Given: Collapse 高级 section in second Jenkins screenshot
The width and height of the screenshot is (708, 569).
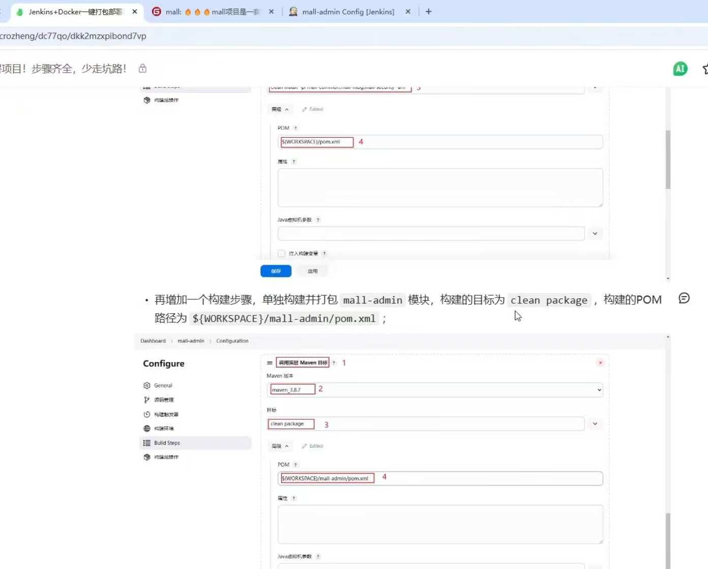Looking at the screenshot, I should pos(280,446).
